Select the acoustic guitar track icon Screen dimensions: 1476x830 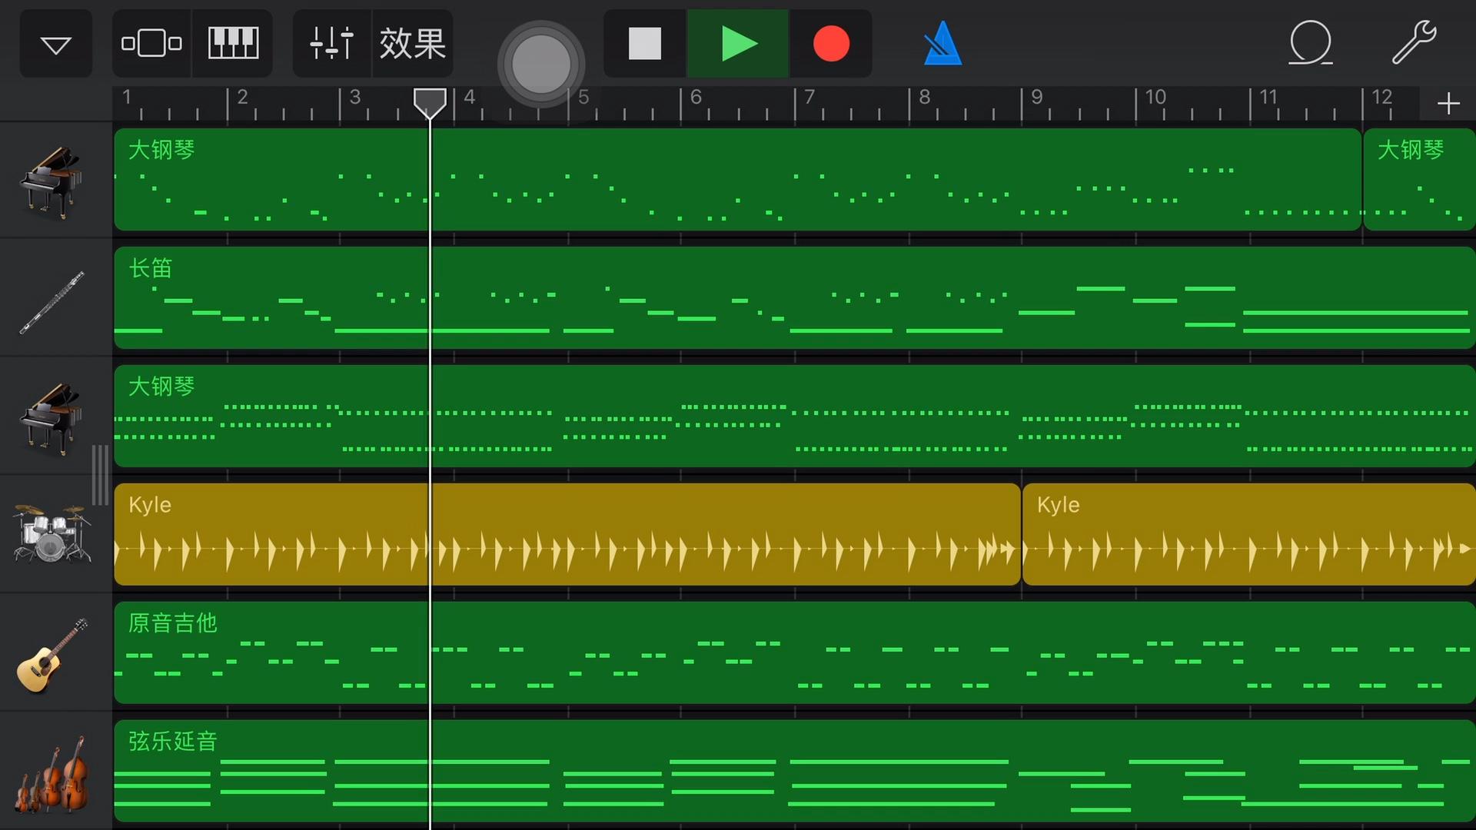click(52, 655)
